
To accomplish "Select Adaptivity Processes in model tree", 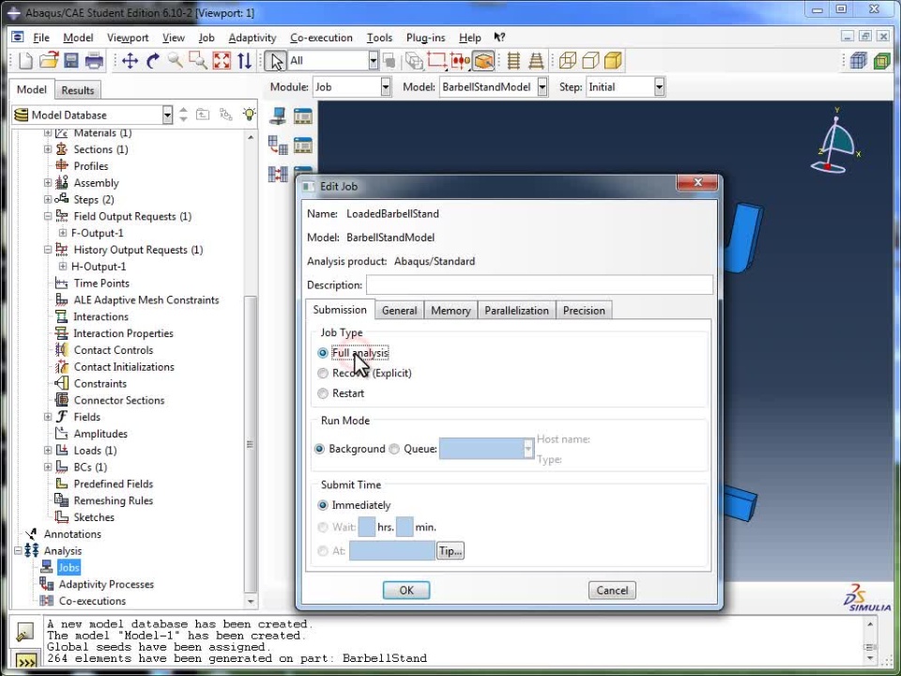I will 106,585.
